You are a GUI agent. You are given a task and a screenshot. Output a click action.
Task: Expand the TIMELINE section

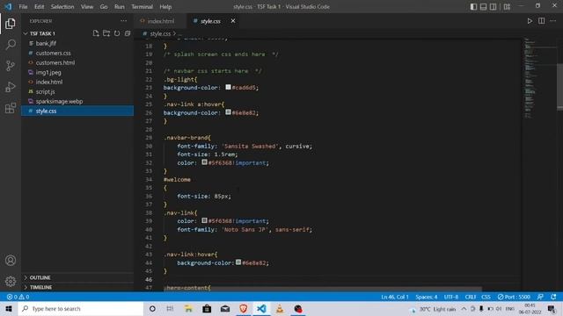point(40,287)
